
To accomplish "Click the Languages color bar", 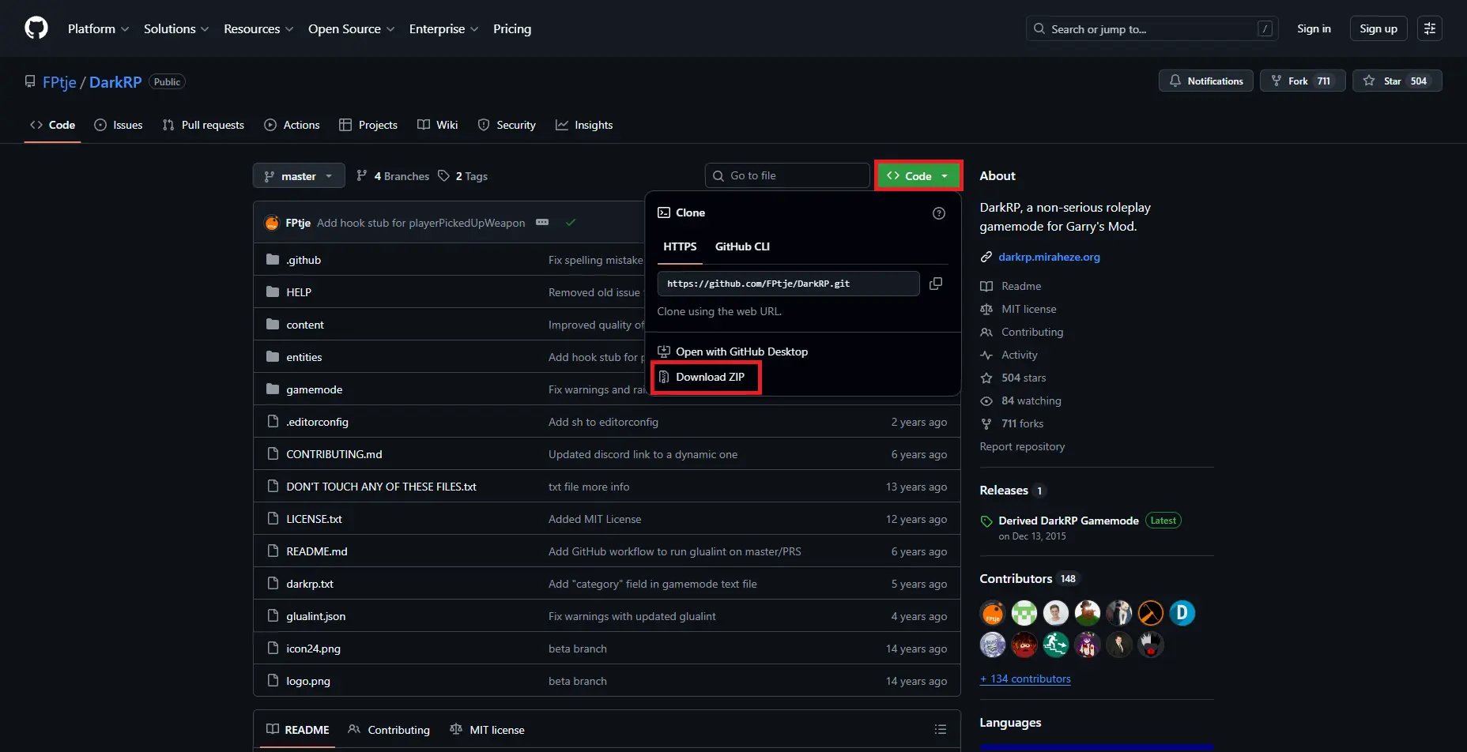I will click(x=1096, y=746).
